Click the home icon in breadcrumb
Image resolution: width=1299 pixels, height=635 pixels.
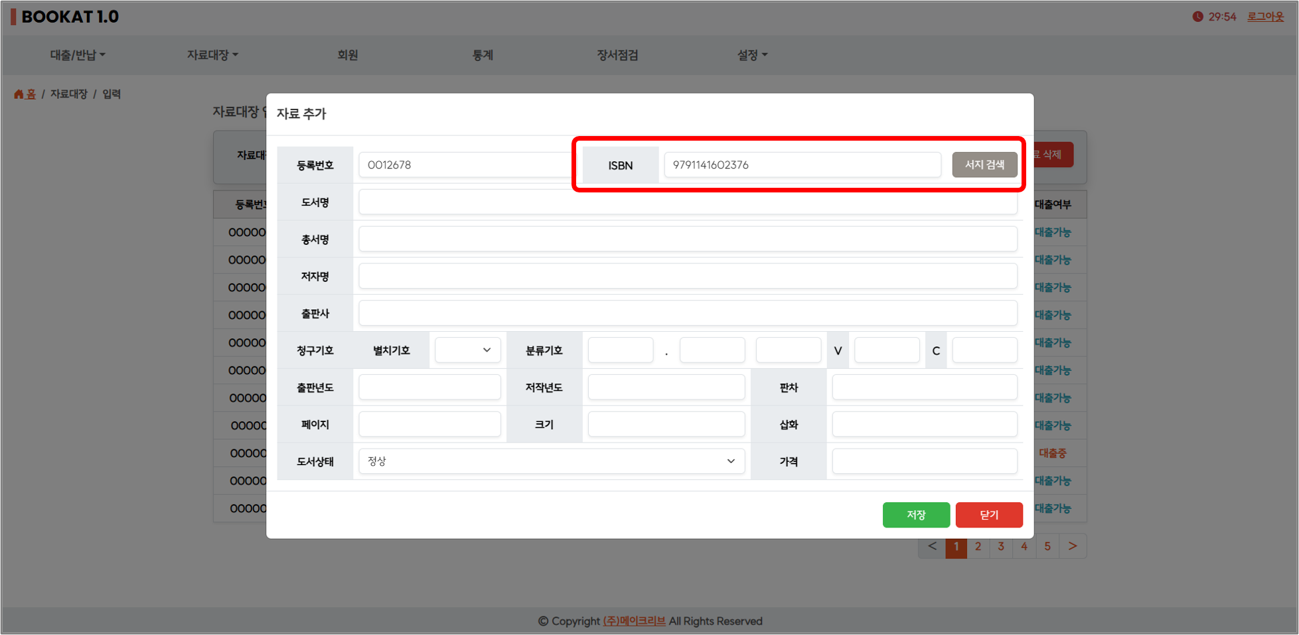tap(19, 94)
